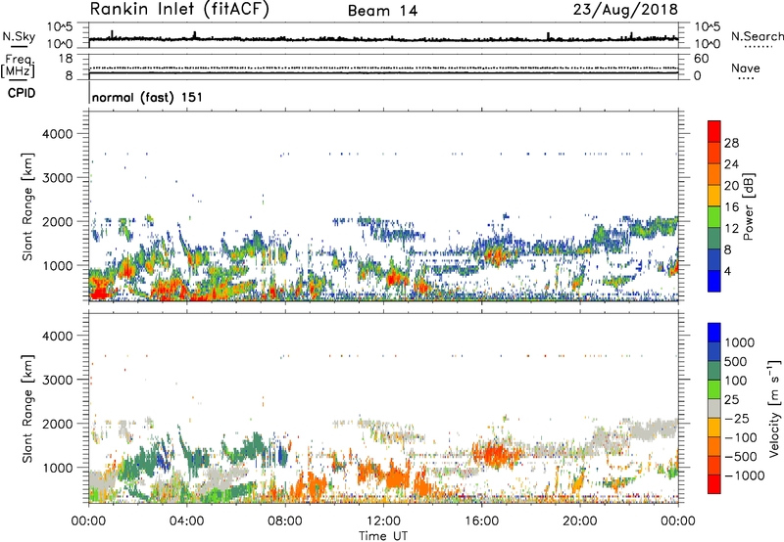Click the "12" label on Power colorbar

(731, 229)
